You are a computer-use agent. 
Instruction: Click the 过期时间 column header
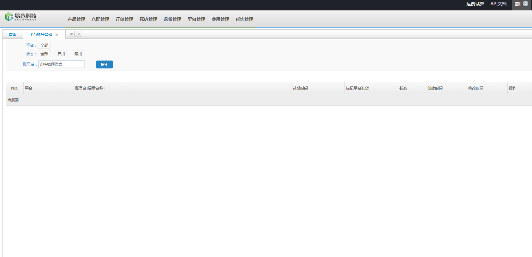click(300, 88)
